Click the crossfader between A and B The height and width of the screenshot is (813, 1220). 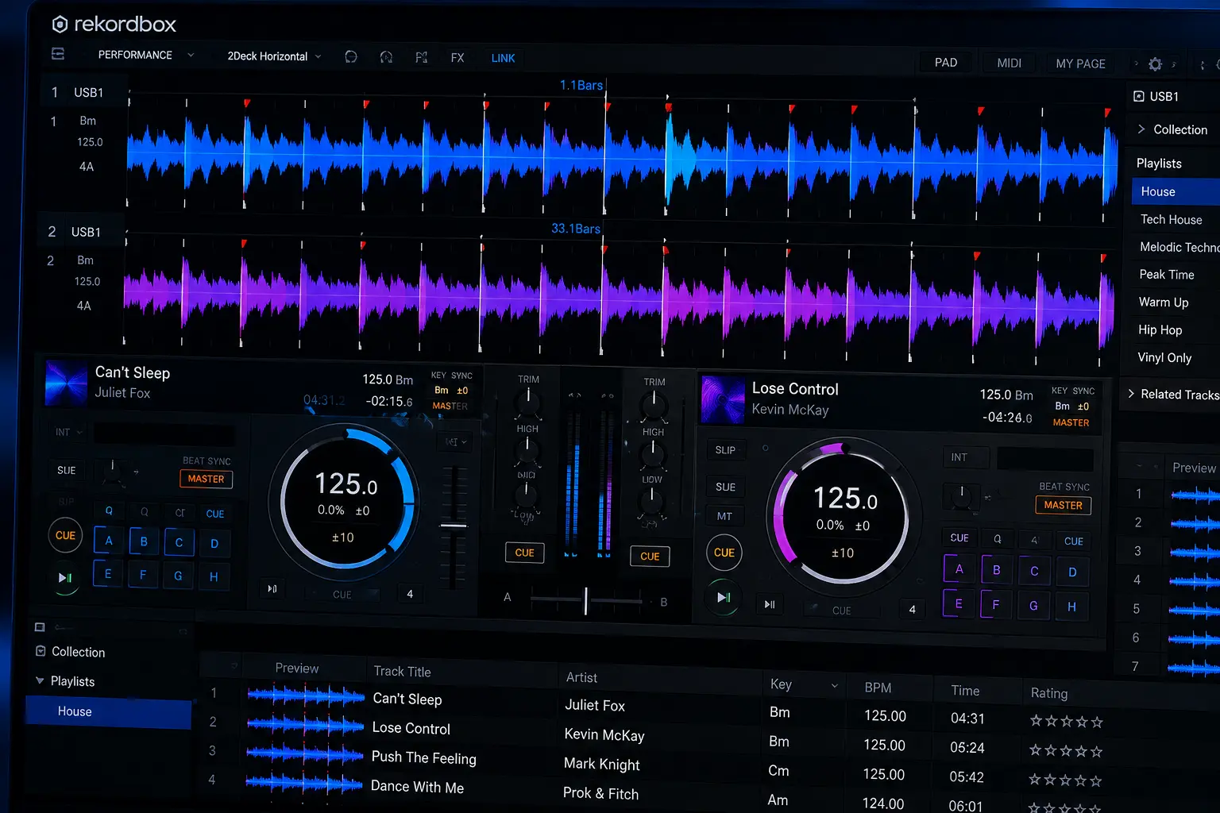586,600
